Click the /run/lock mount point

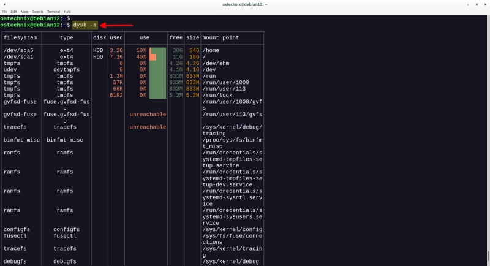217,96
